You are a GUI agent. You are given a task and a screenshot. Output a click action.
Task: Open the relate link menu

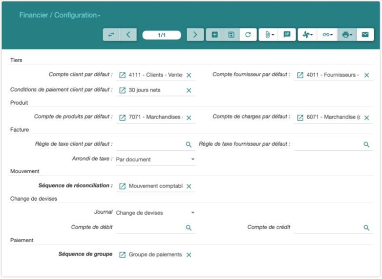click(327, 35)
